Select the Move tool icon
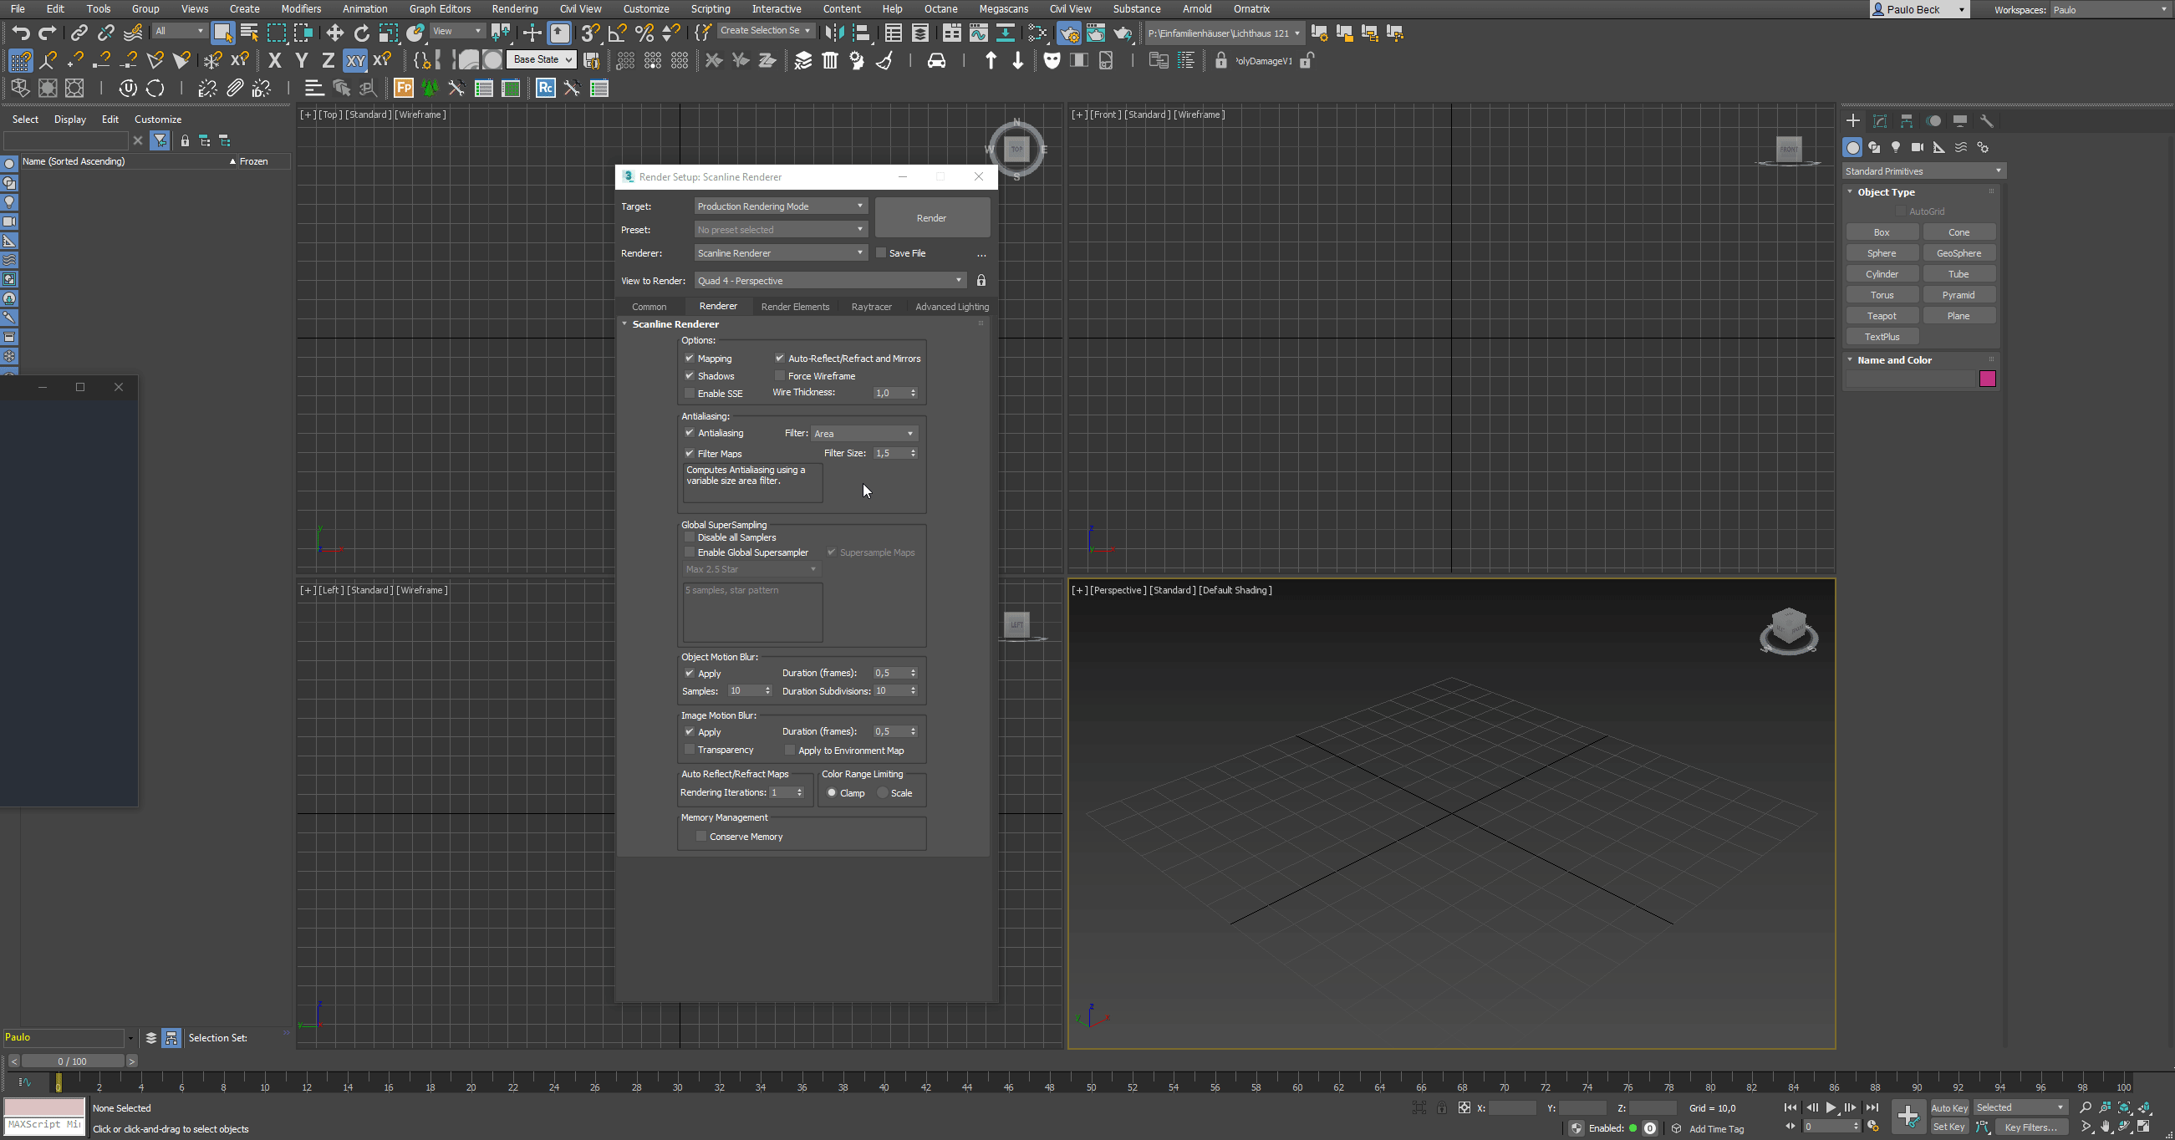This screenshot has height=1140, width=2175. (x=335, y=33)
